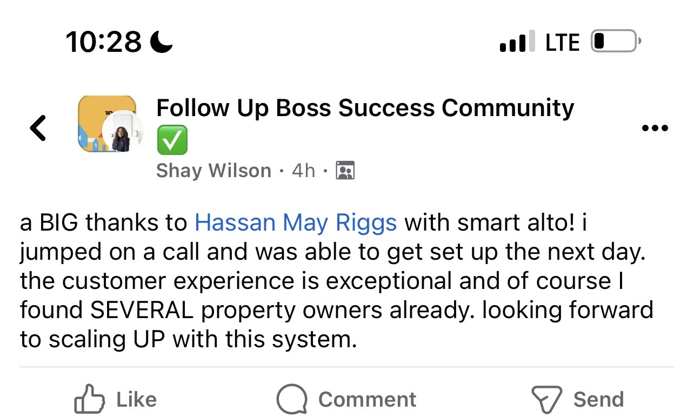Screen dimensions: 694x418
Task: Tap the moon Focus icon in status bar
Action: tap(161, 42)
